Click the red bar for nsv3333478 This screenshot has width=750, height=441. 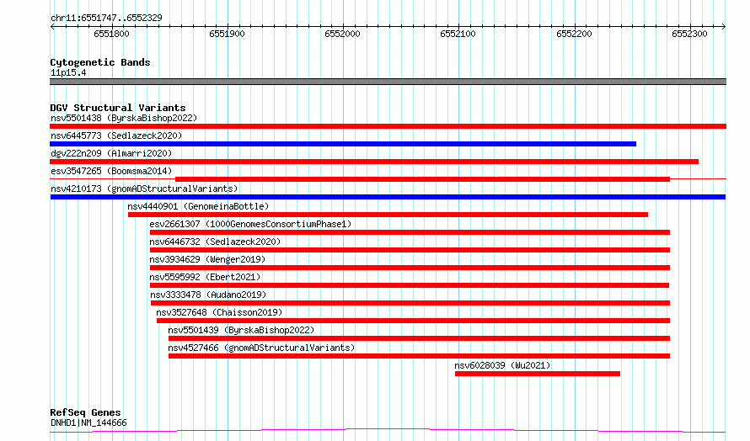pyautogui.click(x=410, y=303)
